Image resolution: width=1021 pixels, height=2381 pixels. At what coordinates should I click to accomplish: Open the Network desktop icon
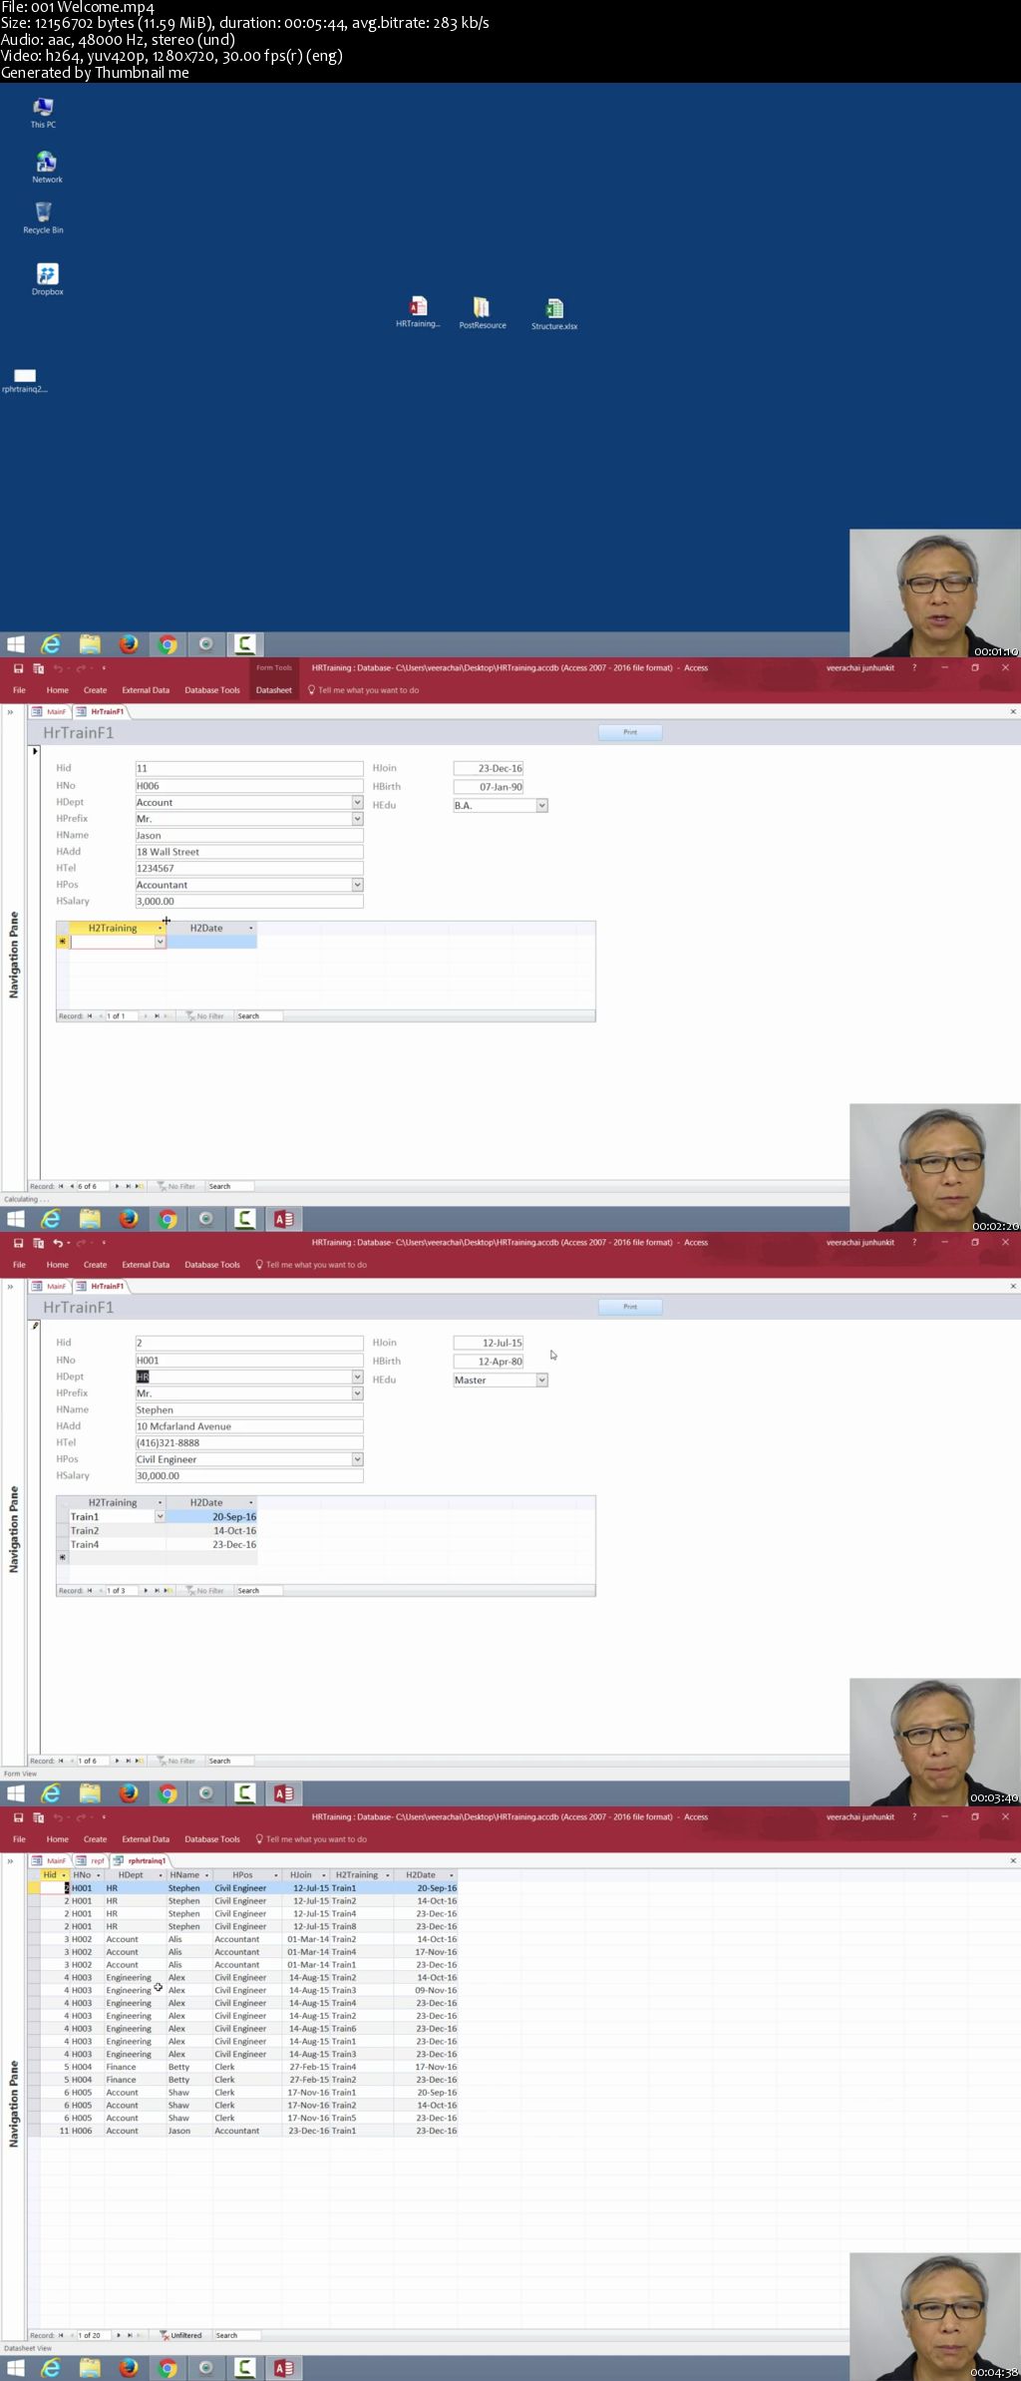pos(47,168)
